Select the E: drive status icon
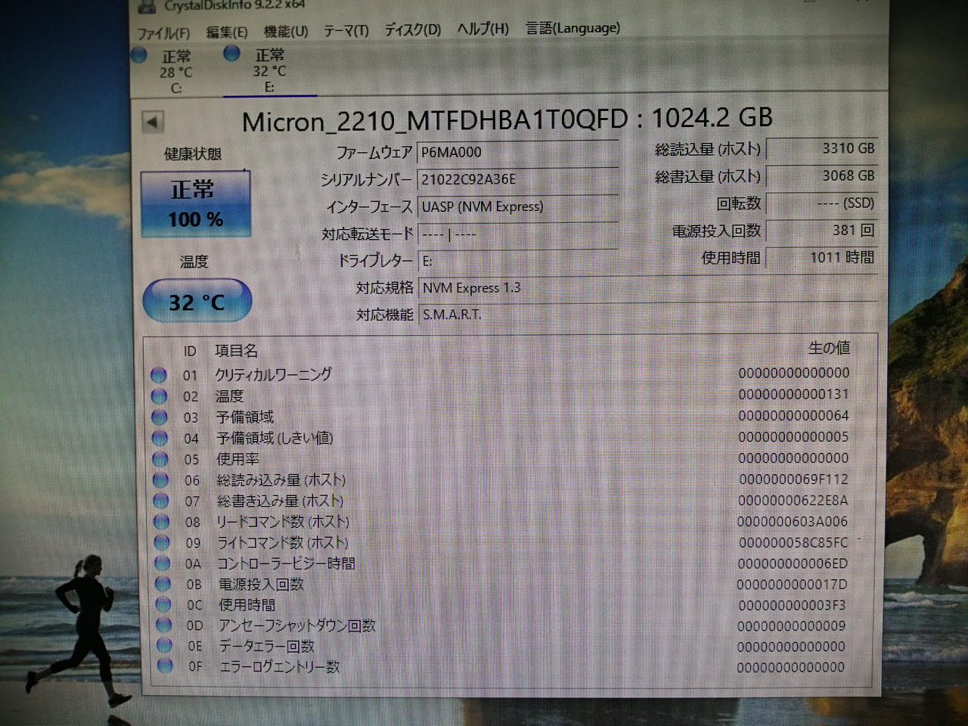The height and width of the screenshot is (726, 968). [232, 53]
